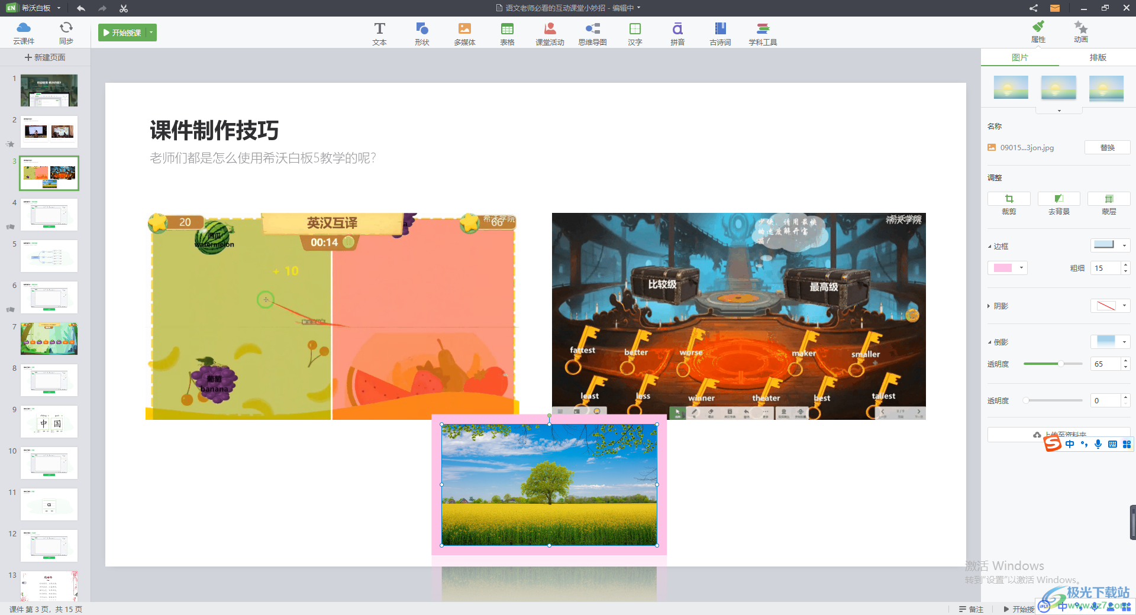The image size is (1136, 615).
Task: Click the lower 透明度 slider track
Action: [1053, 400]
